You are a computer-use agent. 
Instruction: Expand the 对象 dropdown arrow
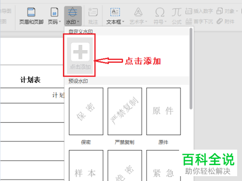237,11
